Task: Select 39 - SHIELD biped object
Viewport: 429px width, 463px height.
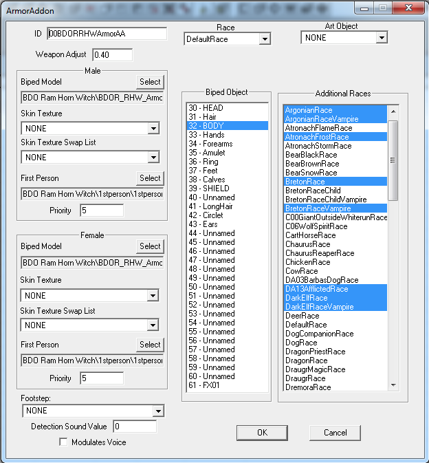Action: point(228,189)
